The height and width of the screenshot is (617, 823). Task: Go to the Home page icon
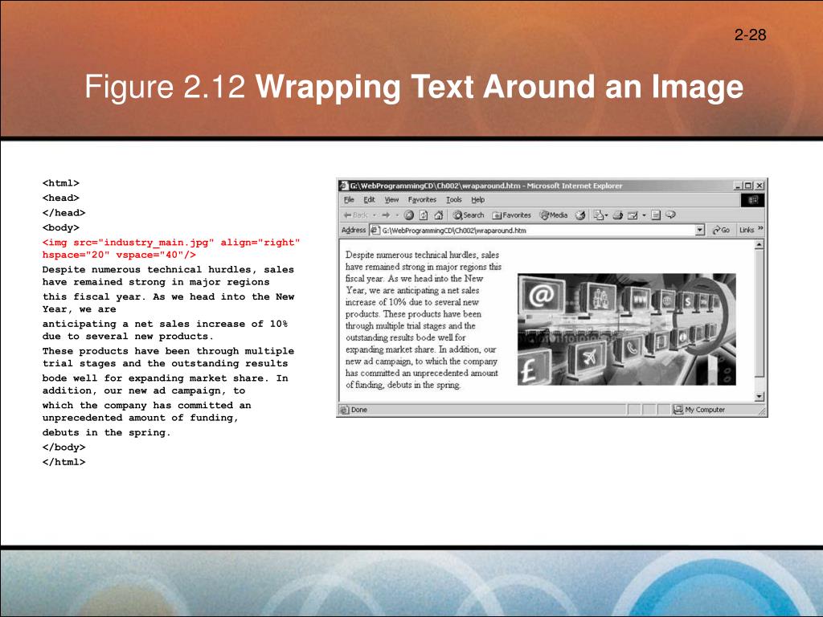coord(439,215)
